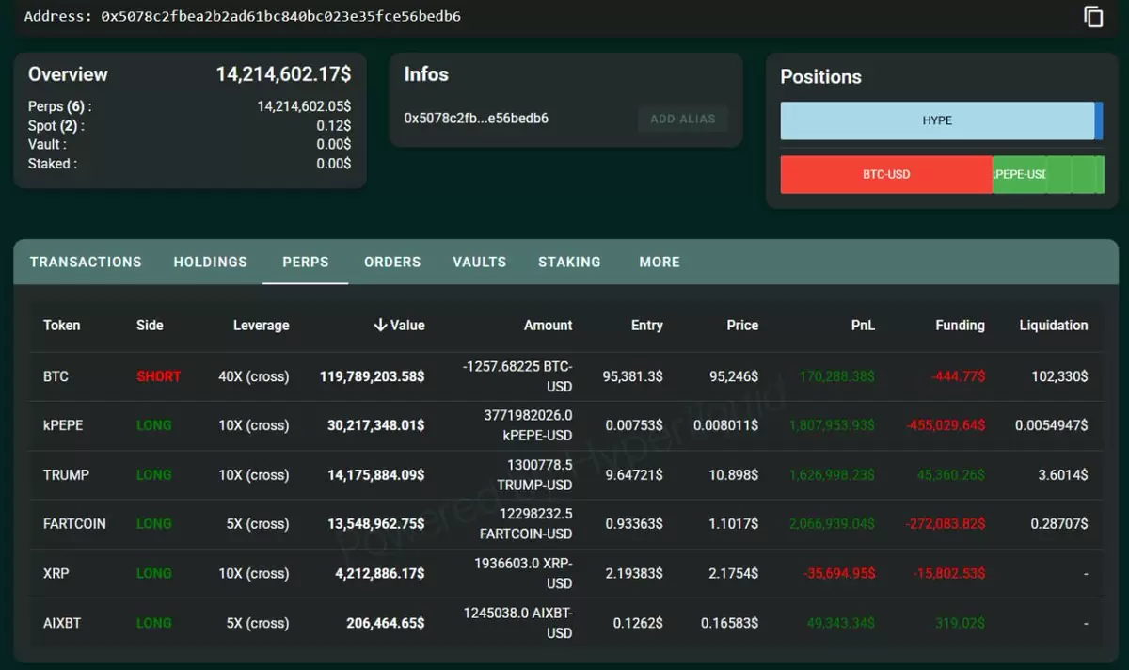
Task: Sort by the Price column header
Action: pyautogui.click(x=742, y=325)
